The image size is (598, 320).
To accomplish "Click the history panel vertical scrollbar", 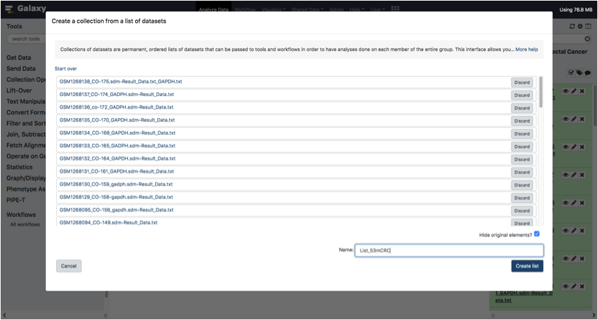I will (x=595, y=106).
